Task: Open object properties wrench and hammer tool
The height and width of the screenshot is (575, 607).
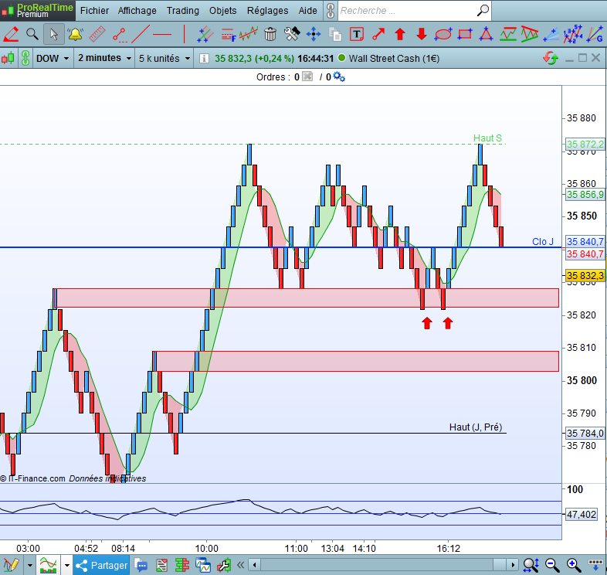Action: coord(292,34)
